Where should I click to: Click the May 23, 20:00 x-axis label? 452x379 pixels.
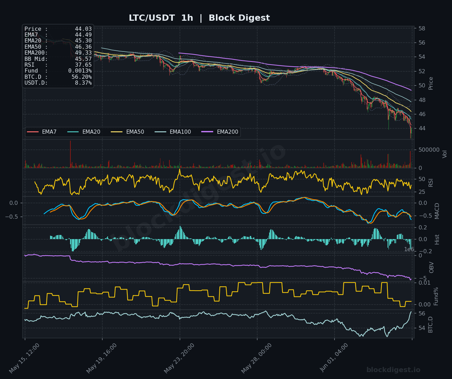(x=179, y=358)
